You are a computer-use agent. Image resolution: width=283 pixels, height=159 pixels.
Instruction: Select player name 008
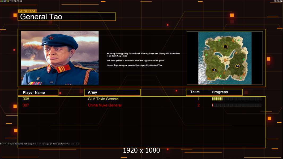click(x=26, y=99)
